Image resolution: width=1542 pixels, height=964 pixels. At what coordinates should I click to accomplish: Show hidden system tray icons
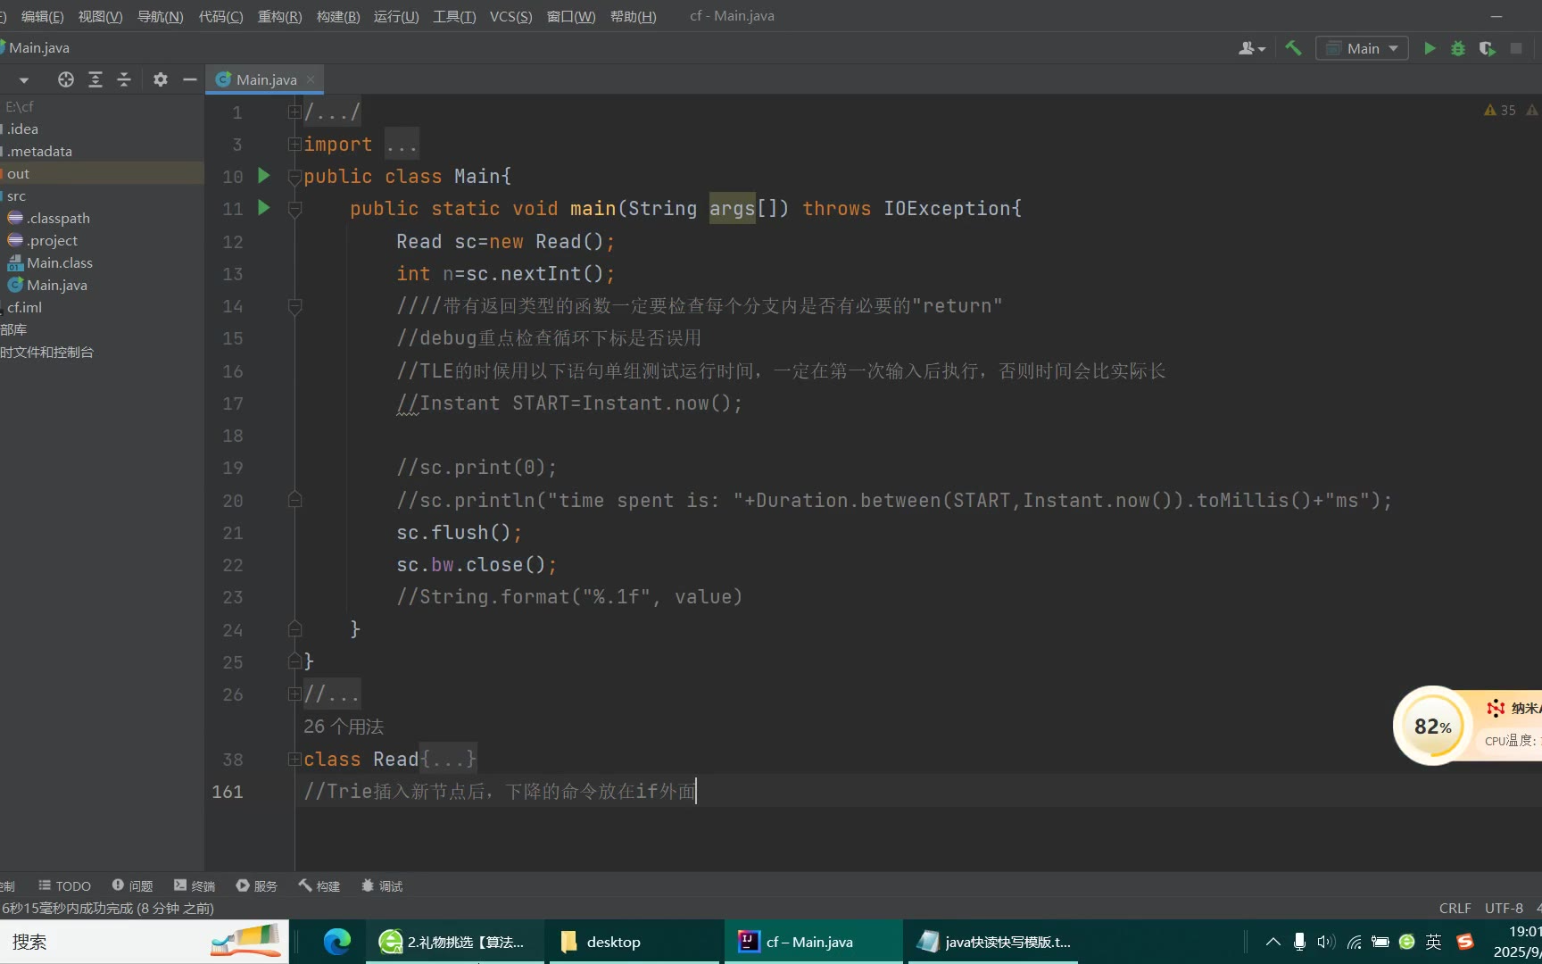(1273, 942)
